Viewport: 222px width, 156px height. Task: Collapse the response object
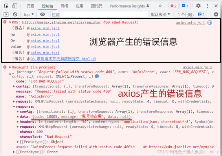[14, 106]
